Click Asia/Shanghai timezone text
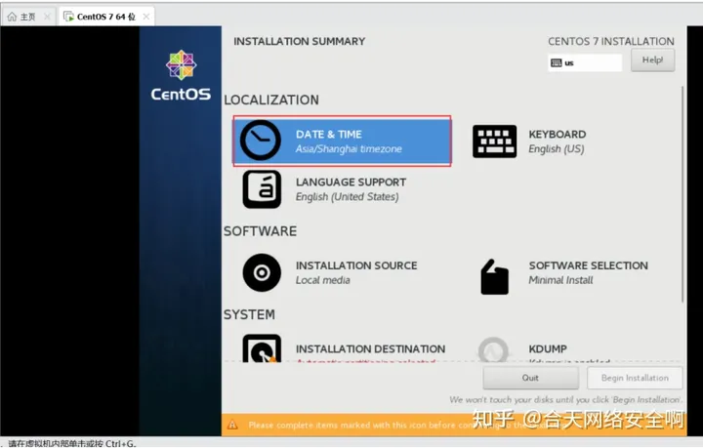 coord(349,149)
